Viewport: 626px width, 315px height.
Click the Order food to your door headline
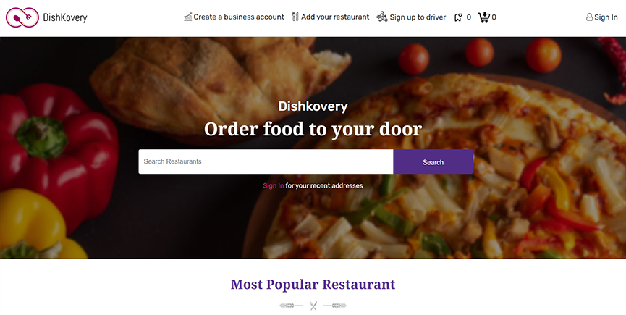[313, 129]
